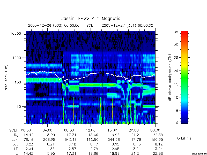
Task: Click the Lon value '78.16'
Action: pos(28,139)
